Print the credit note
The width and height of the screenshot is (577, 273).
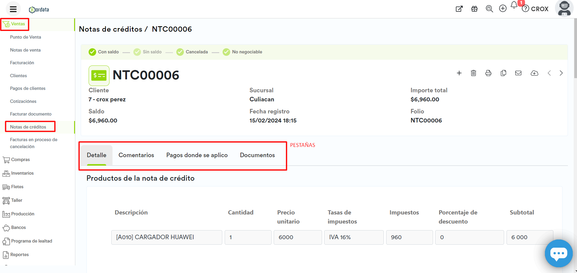tap(488, 73)
